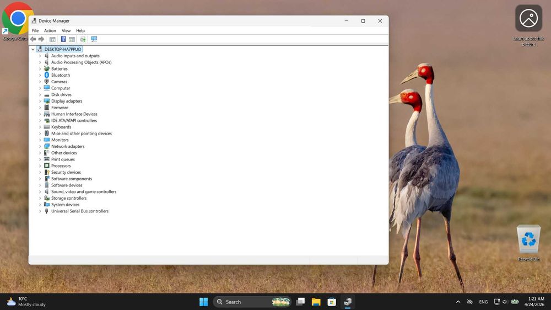Show hidden icons with the tray chevron
The width and height of the screenshot is (551, 310).
tap(458, 302)
